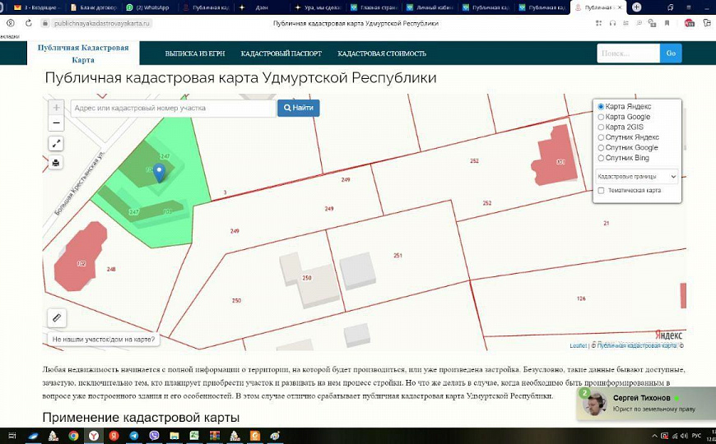716x444 pixels.
Task: Click red building labeled 102
Action: [81, 257]
